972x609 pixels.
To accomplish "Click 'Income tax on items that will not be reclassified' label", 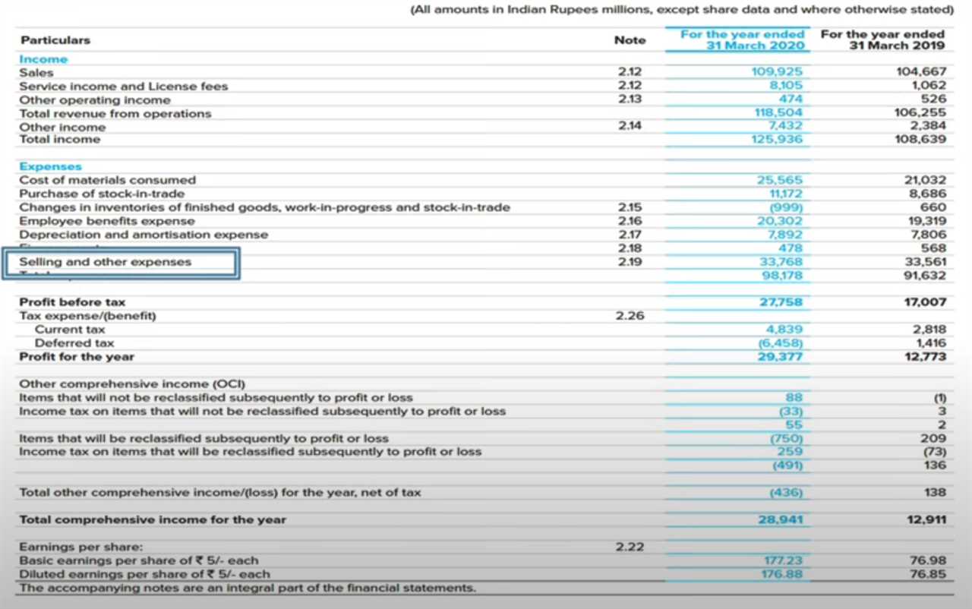I will point(262,412).
